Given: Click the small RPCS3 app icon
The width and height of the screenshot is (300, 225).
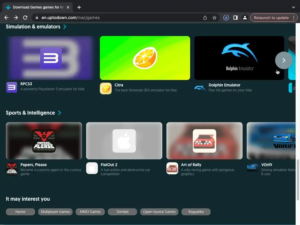Looking at the screenshot, I should coord(12,87).
